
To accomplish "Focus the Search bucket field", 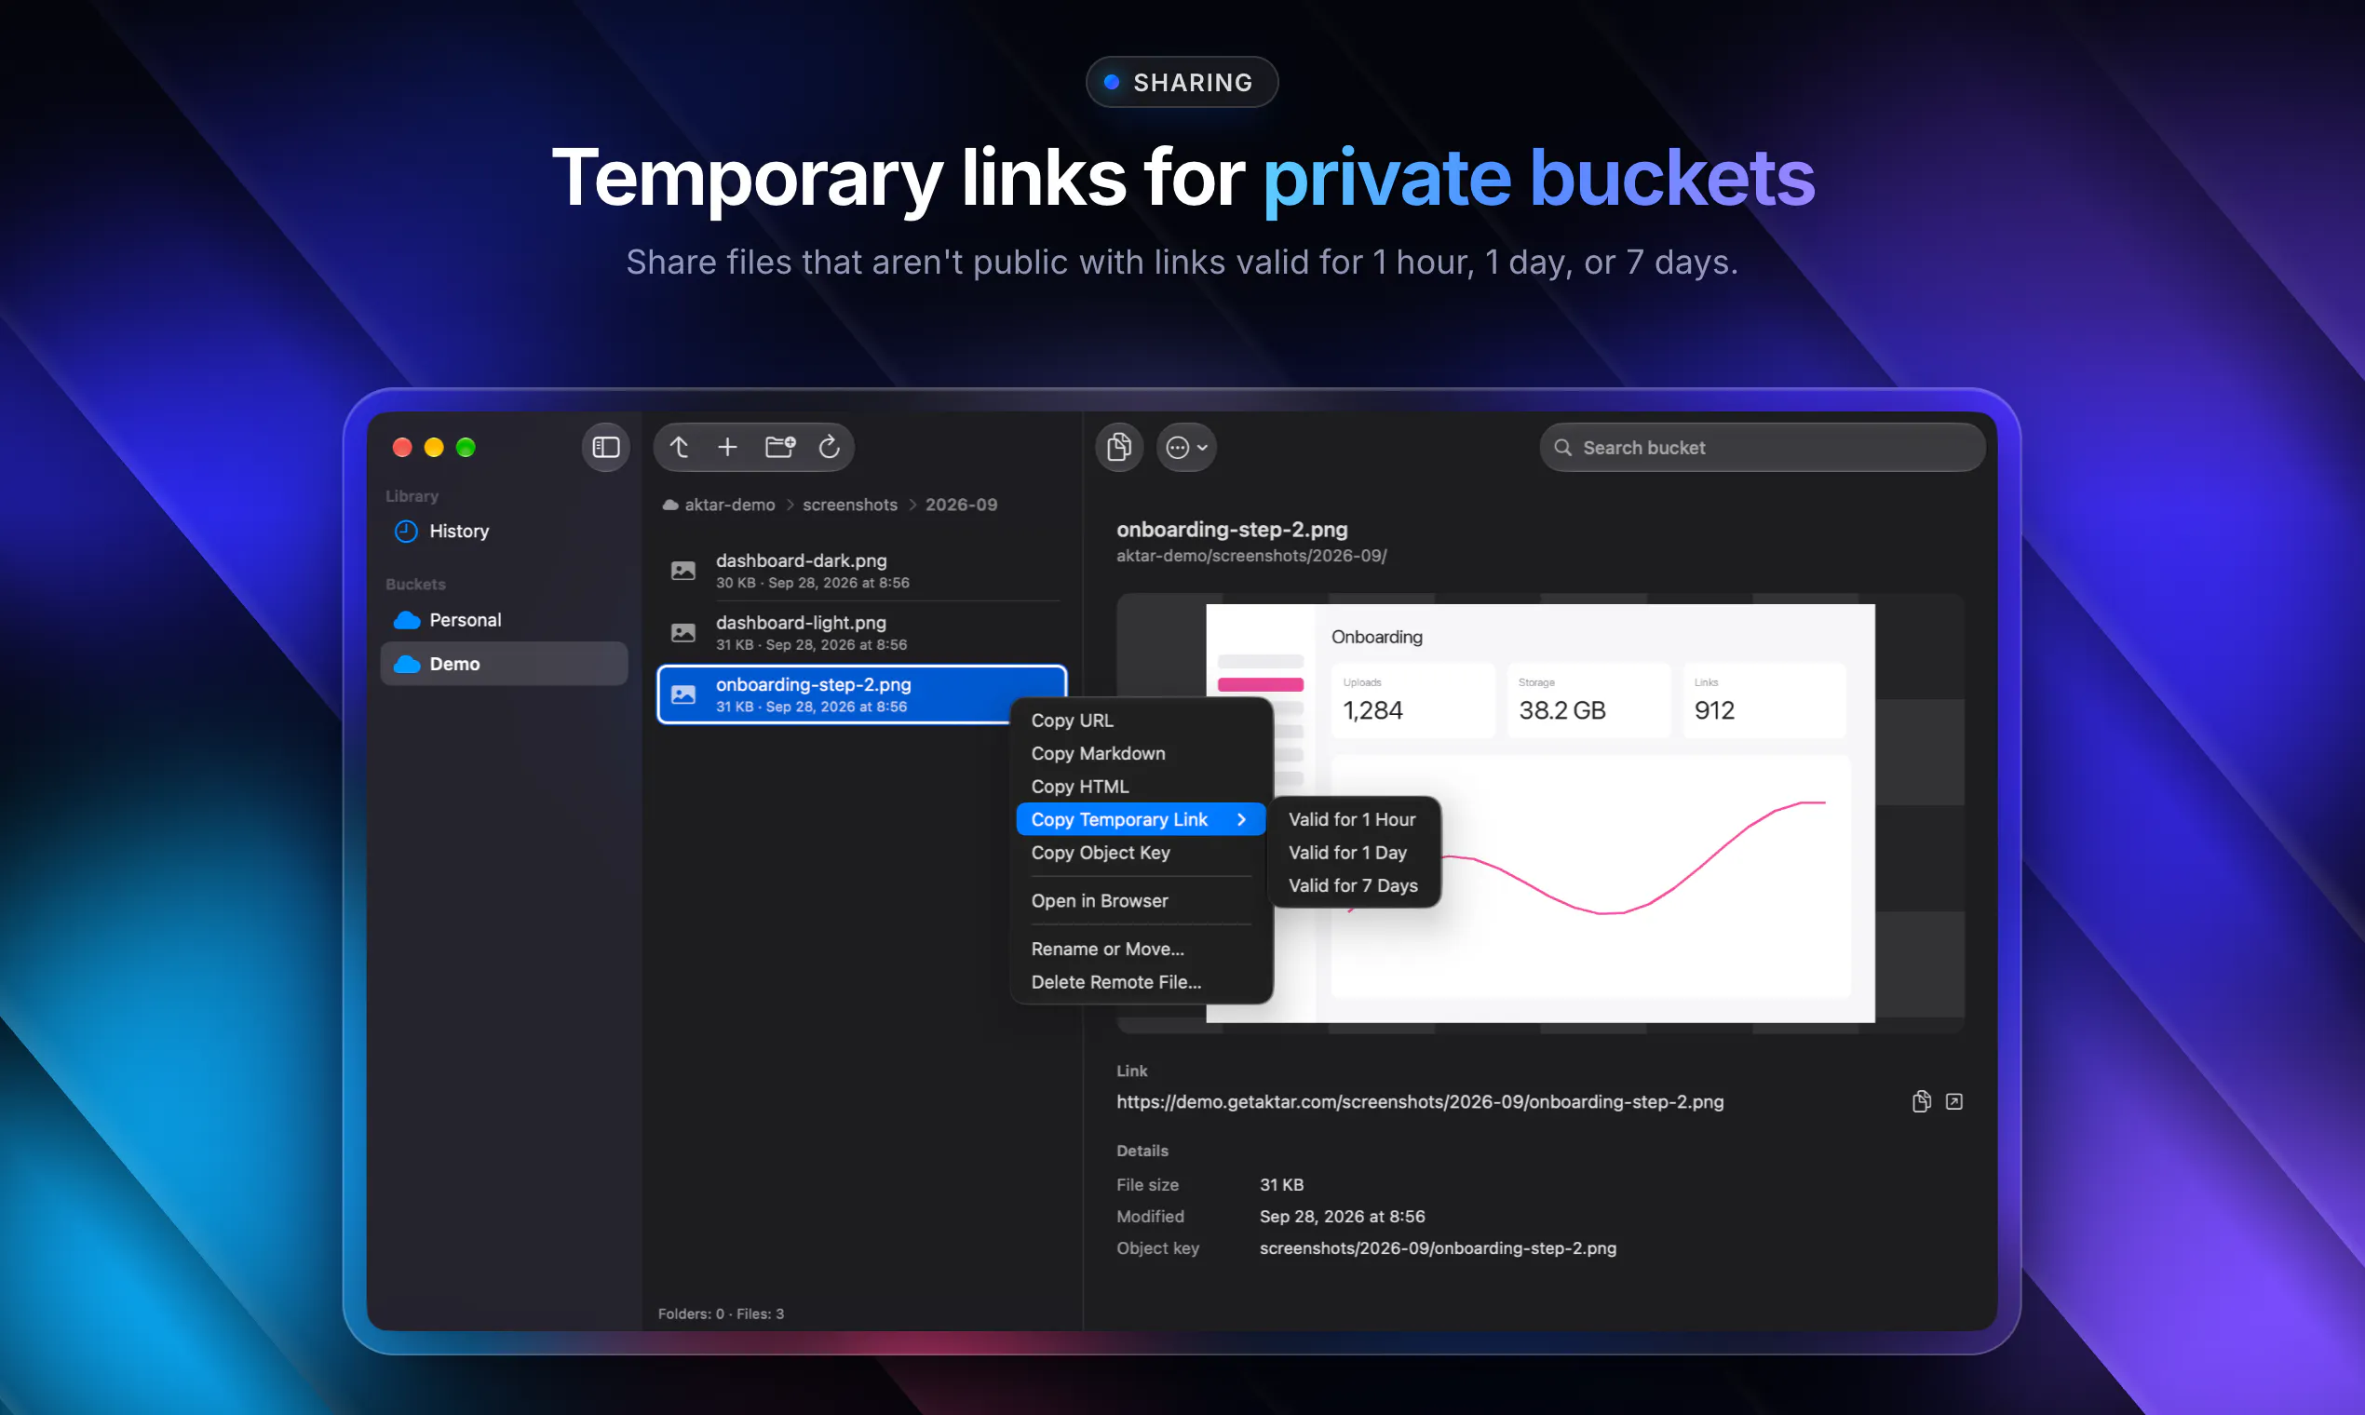I will (1763, 447).
